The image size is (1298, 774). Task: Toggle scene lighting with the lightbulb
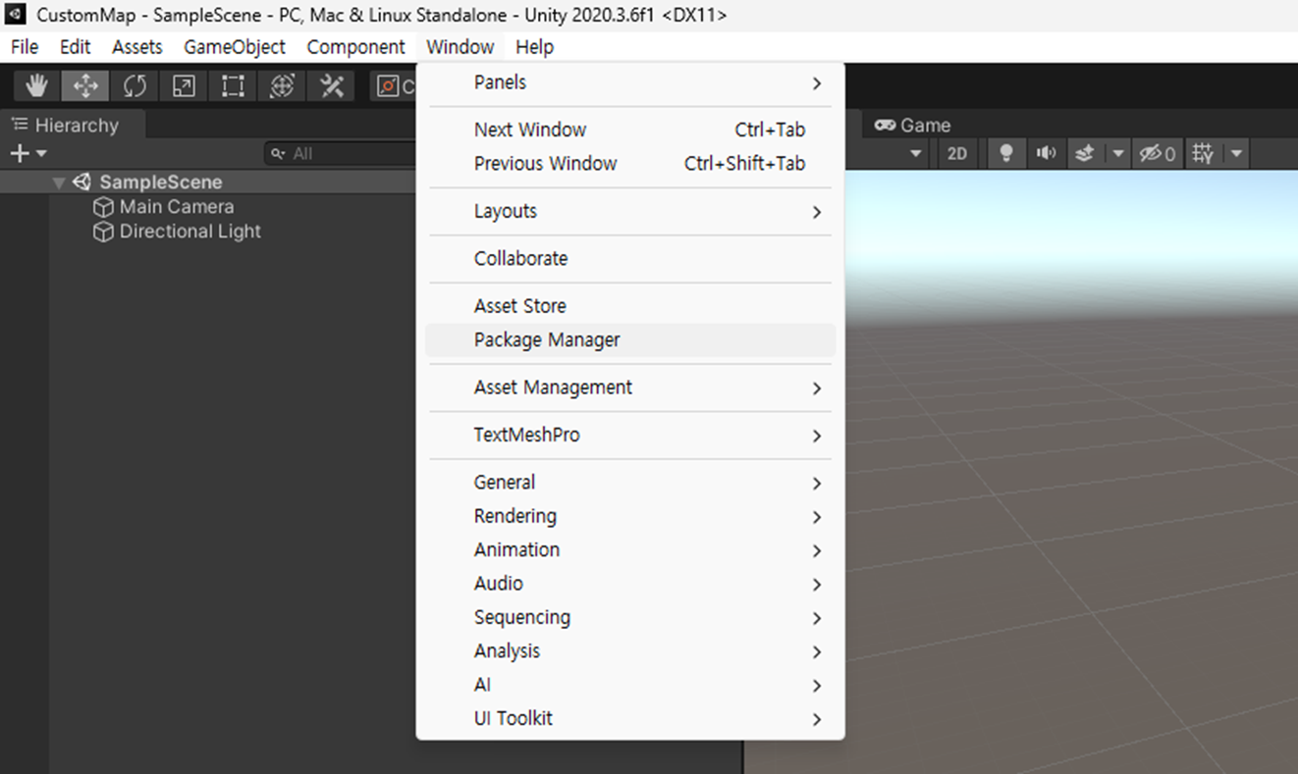(x=1005, y=154)
